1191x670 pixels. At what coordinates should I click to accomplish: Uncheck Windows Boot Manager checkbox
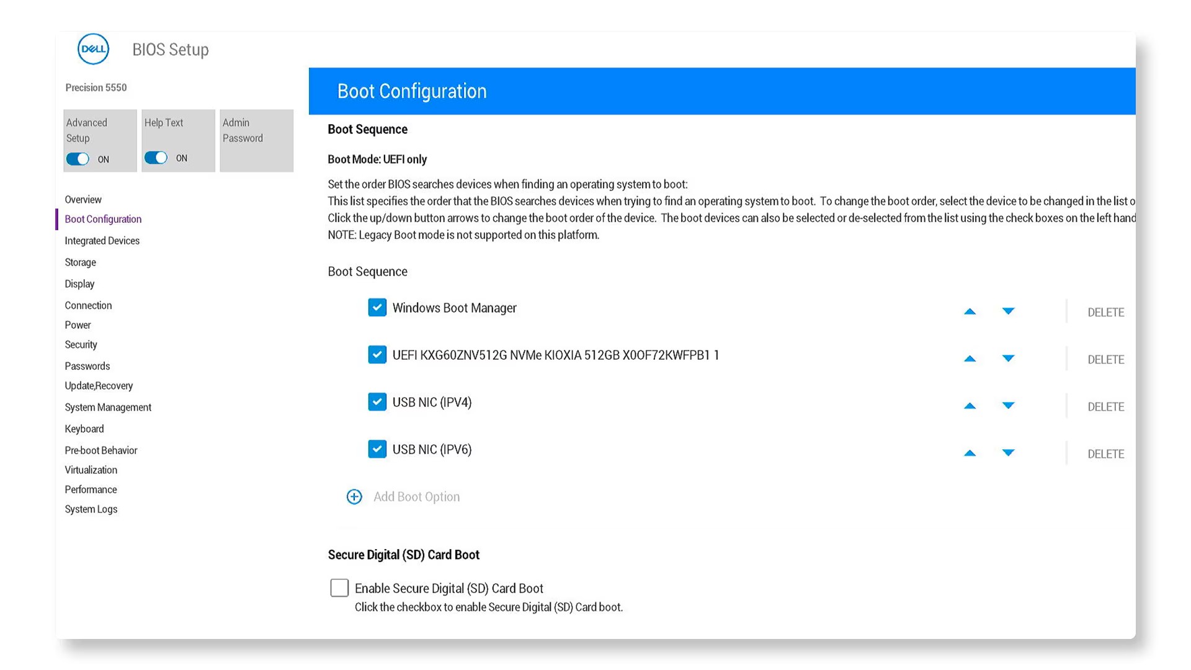tap(377, 308)
